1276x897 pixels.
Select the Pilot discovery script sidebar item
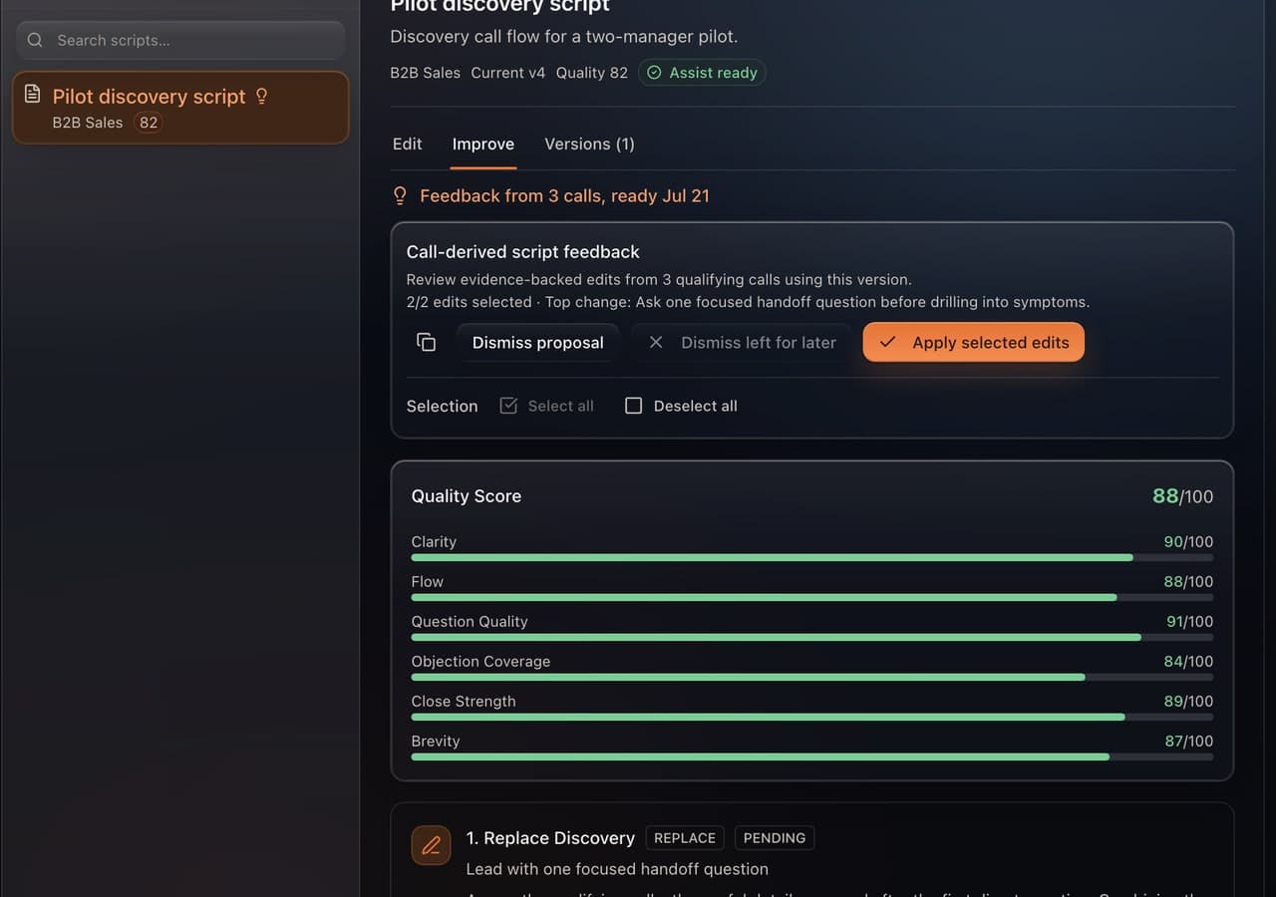(x=180, y=108)
